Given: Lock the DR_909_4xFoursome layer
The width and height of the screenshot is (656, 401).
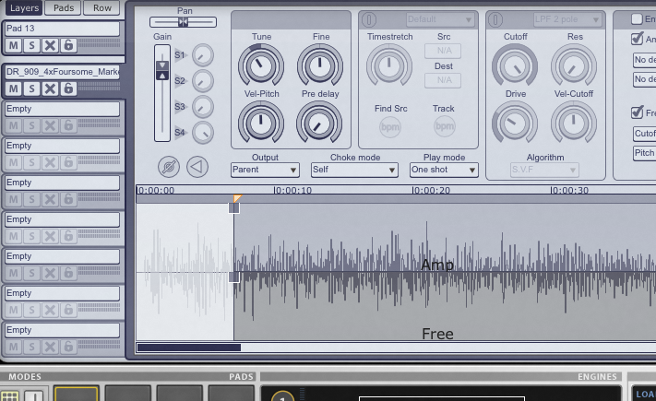Looking at the screenshot, I should click(x=67, y=88).
